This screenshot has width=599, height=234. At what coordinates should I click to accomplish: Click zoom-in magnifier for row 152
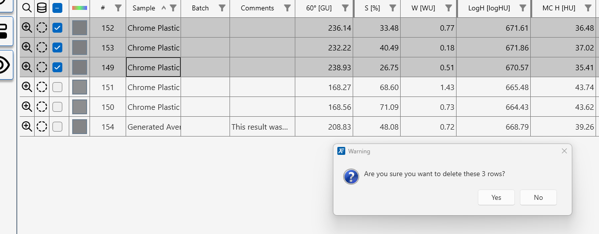pyautogui.click(x=27, y=28)
